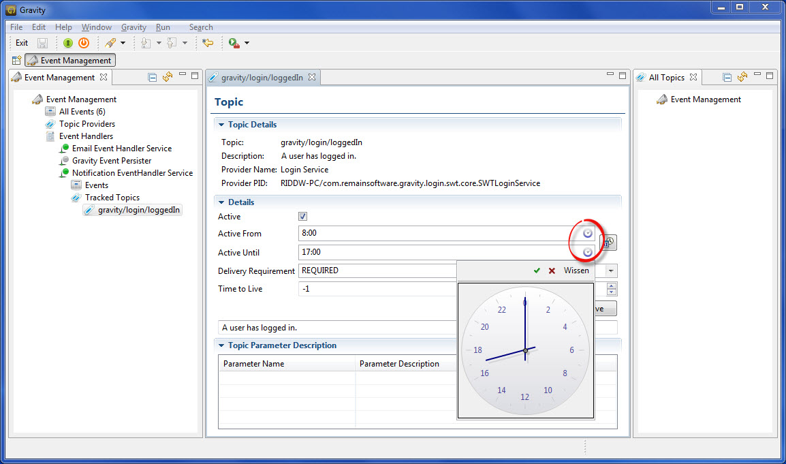This screenshot has width=786, height=464.
Task: Collapse the Topic Details section
Action: click(221, 125)
